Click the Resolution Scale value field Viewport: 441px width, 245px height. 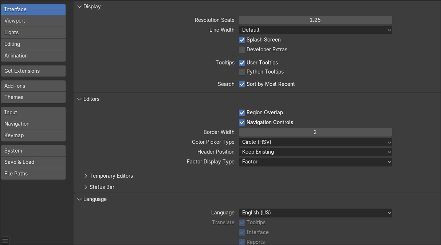point(315,20)
